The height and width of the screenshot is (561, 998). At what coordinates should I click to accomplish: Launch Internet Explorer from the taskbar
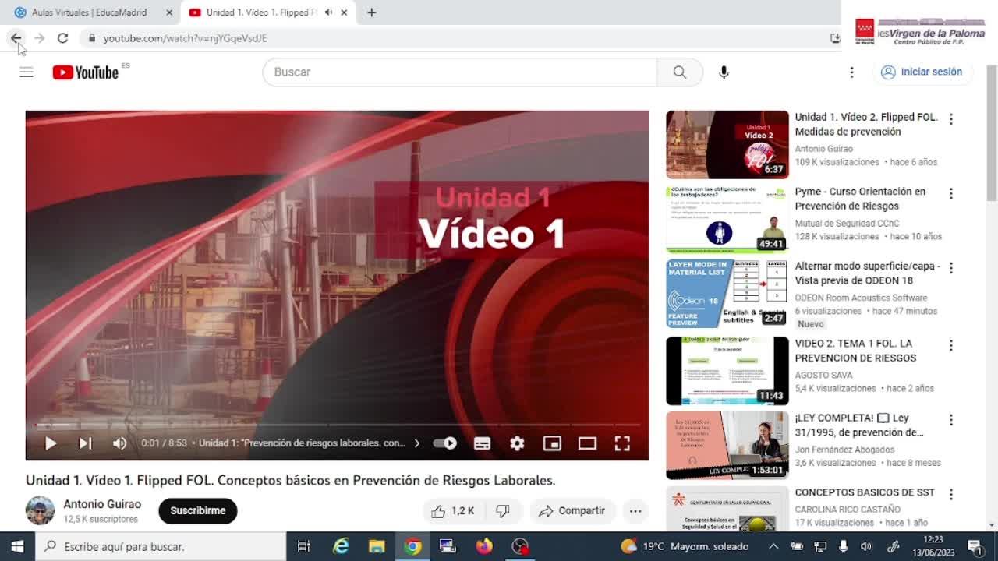(341, 546)
